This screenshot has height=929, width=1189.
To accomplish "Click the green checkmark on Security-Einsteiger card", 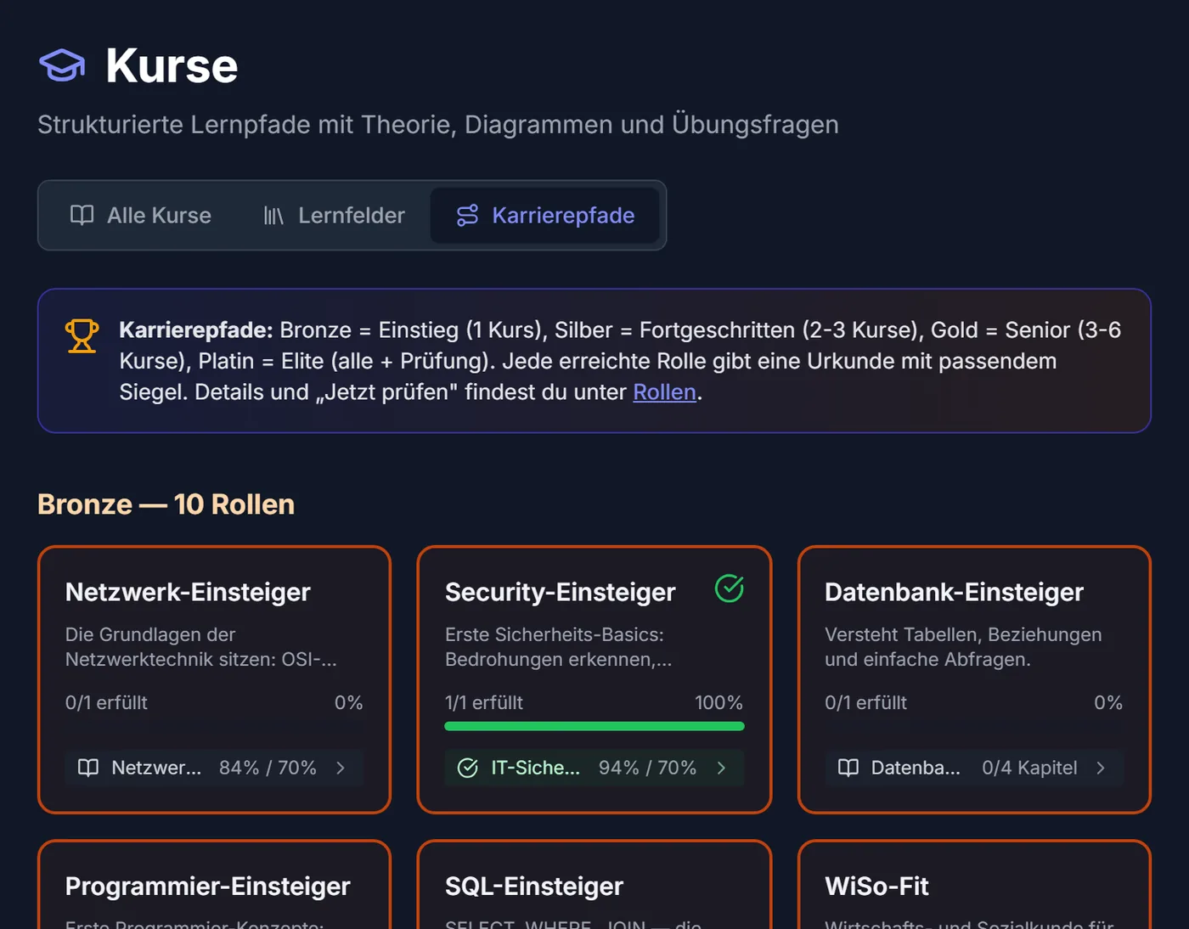I will click(730, 588).
